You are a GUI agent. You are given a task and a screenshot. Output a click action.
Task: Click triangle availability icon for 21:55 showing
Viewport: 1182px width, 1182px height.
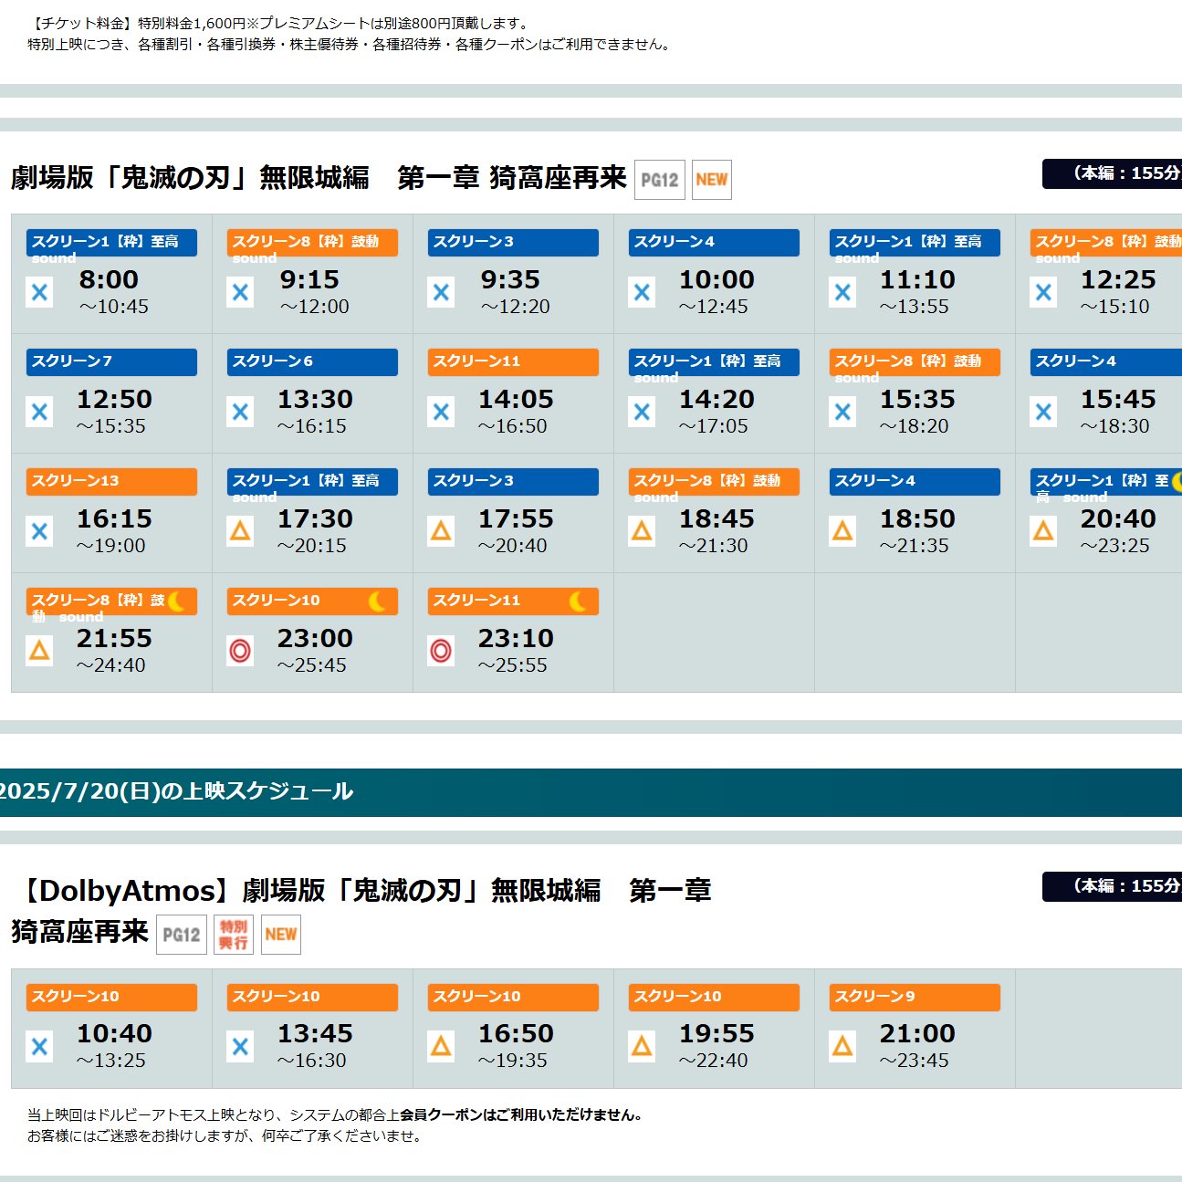pyautogui.click(x=39, y=652)
